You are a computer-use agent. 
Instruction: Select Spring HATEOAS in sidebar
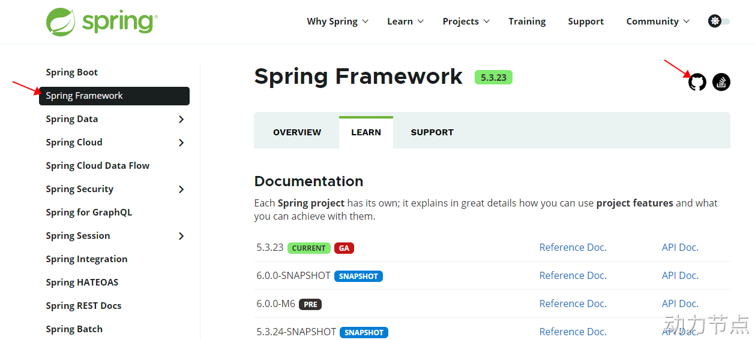82,283
